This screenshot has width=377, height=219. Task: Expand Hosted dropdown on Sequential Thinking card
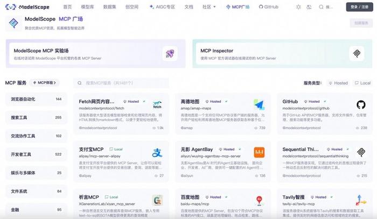348,150
